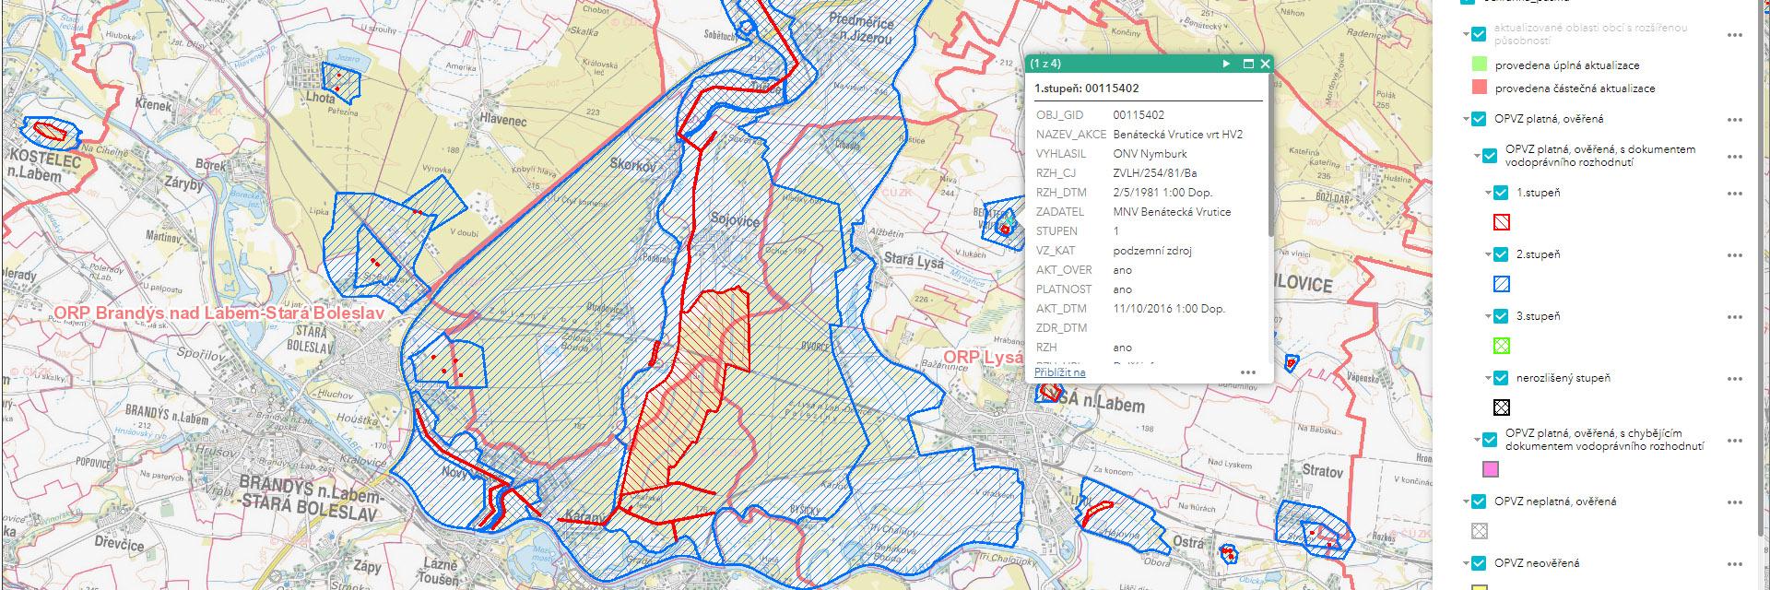Screen dimensions: 1770x590
Task: Click value 'podzemní zdroj' in popup
Action: point(1152,251)
